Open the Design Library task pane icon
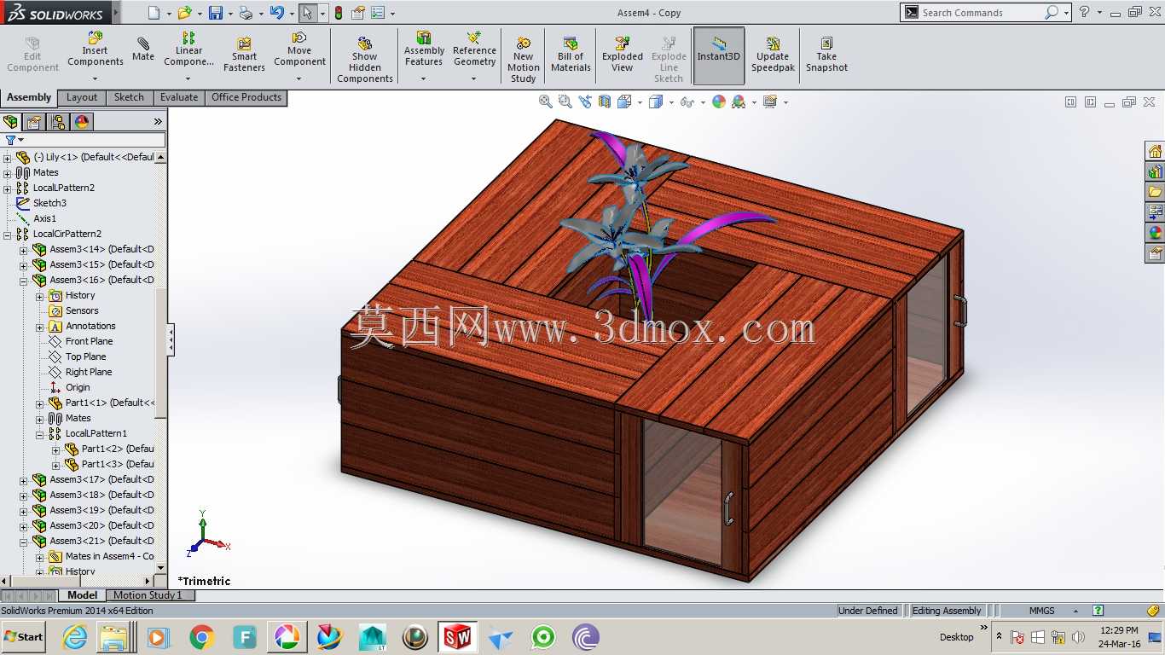This screenshot has height=655, width=1165. [x=1155, y=171]
